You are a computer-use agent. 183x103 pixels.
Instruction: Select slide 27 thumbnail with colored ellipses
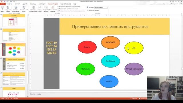click(14, 49)
